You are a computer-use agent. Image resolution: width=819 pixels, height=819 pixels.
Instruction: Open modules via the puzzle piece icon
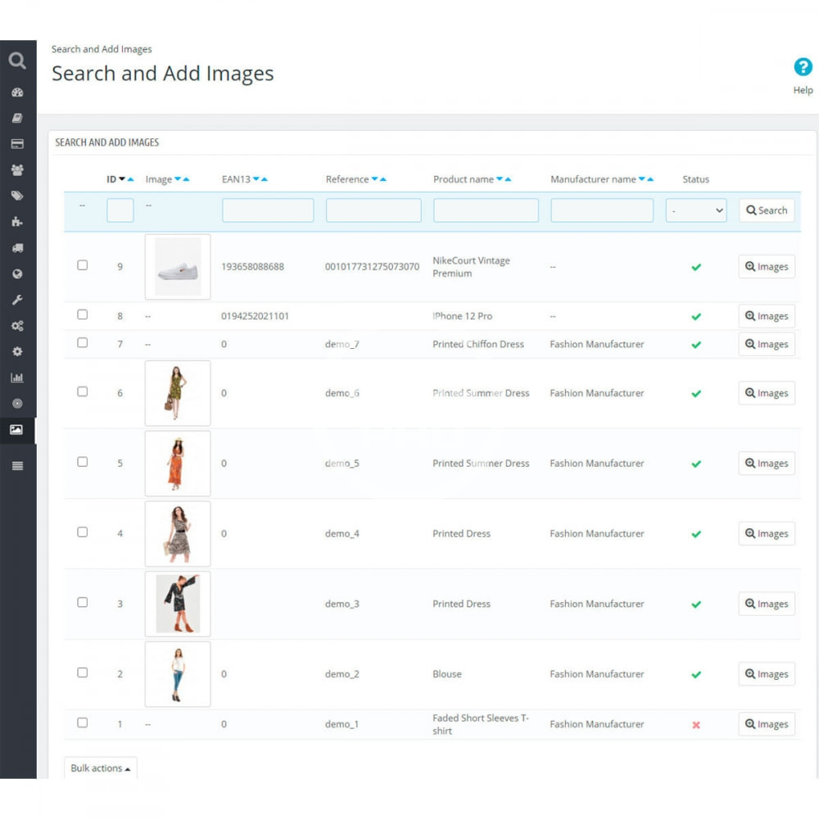point(17,222)
